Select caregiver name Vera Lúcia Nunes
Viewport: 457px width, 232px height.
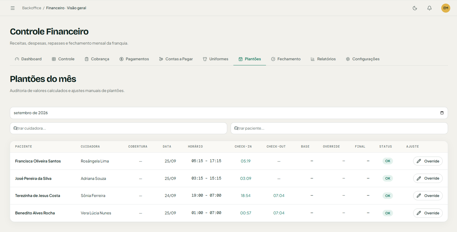pos(96,213)
